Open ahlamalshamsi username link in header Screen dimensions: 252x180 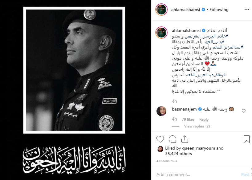coord(185,10)
